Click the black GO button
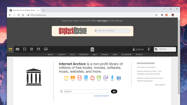The image size is (187, 105). tap(114, 92)
